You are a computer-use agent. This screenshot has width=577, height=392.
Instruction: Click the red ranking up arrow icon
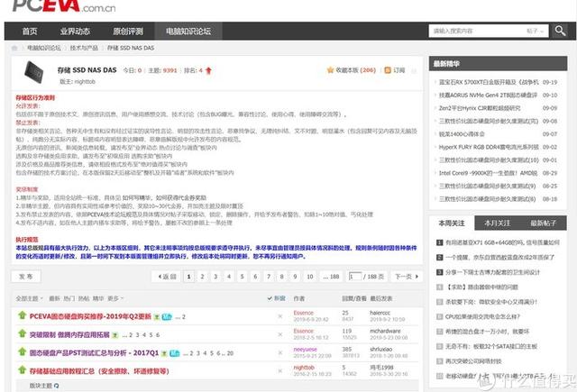click(x=208, y=70)
